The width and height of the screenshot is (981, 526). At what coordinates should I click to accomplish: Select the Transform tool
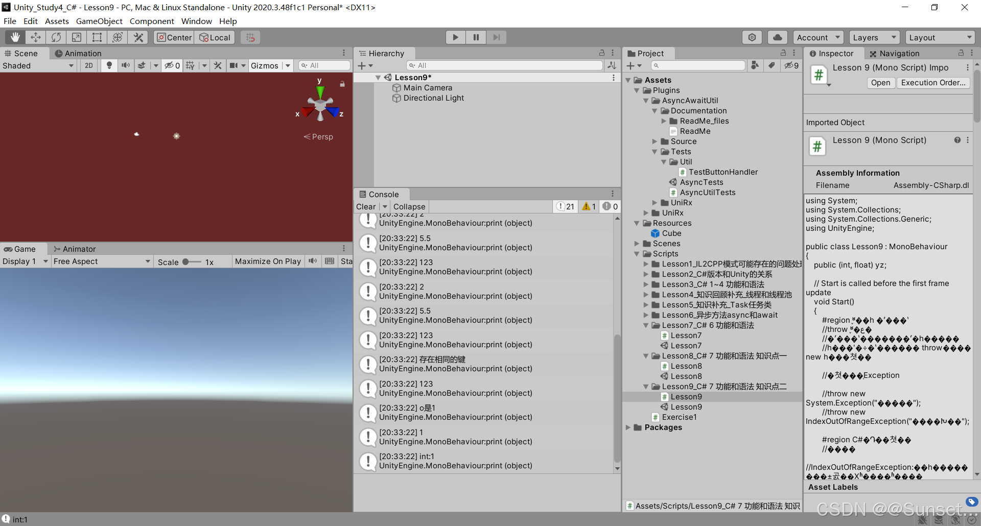[x=118, y=37]
